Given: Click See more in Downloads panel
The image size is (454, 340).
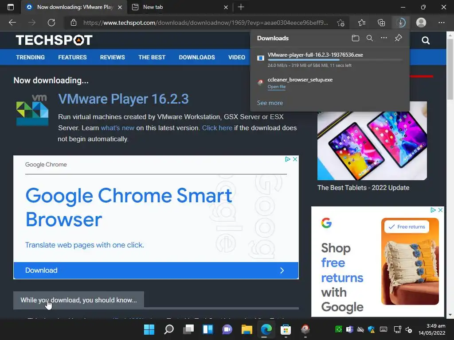Looking at the screenshot, I should point(270,103).
